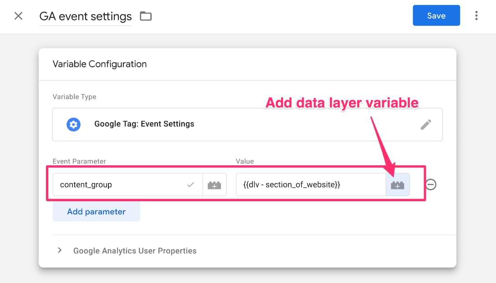Open variable picker next to Value field
Viewport: 496px width, 283px height.
coord(398,185)
